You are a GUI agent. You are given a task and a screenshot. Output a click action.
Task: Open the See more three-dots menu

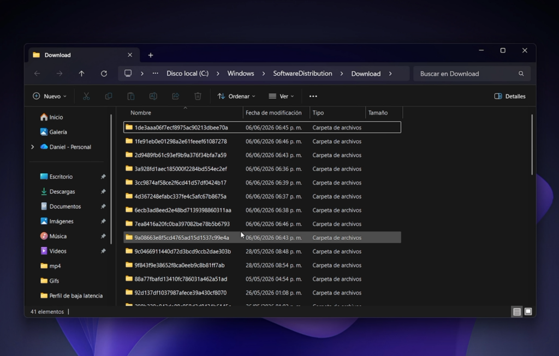coord(313,96)
